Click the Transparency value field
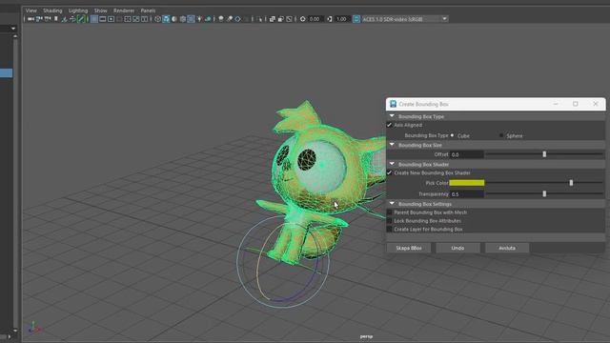This screenshot has width=610, height=343. click(x=466, y=193)
